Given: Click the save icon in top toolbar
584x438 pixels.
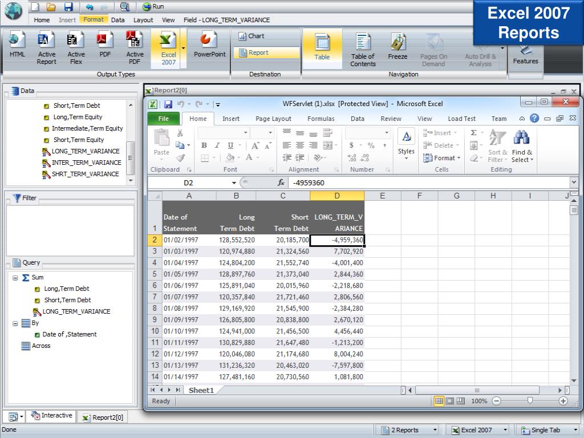Looking at the screenshot, I should 68,6.
